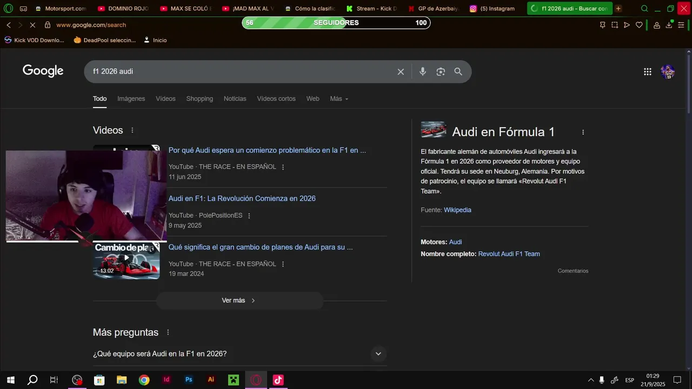
Task: Go back to previous page
Action: [9, 25]
